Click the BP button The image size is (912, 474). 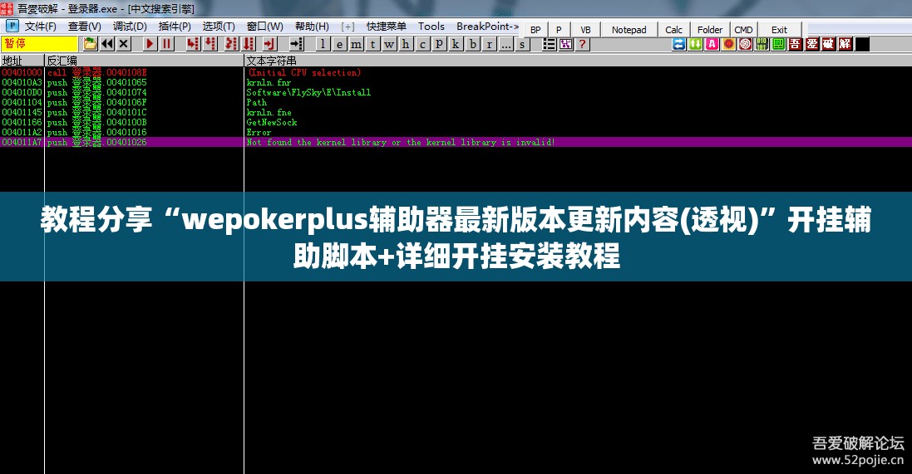pos(535,30)
